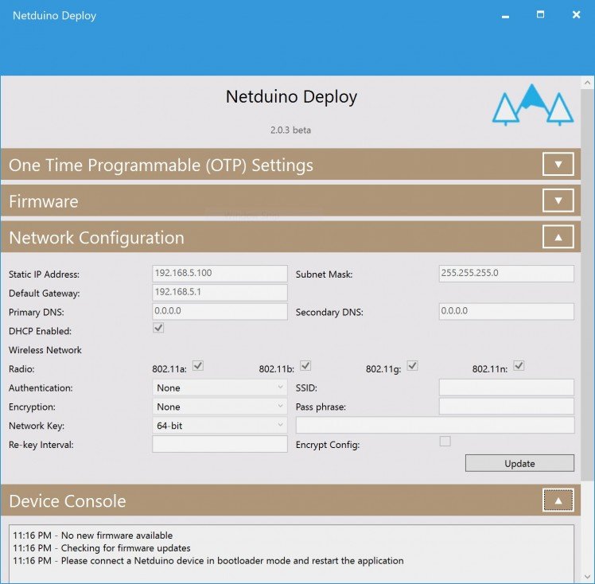
Task: Collapse the Network Configuration section
Action: [558, 237]
